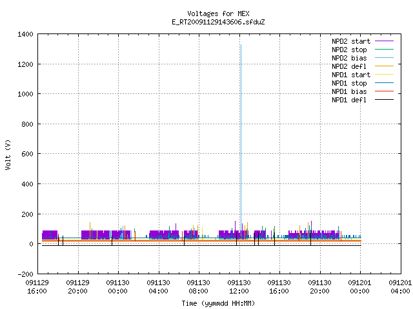Viewport: 413px width, 309px height.
Task: Click the orange NPD2 defl legend line
Action: (384, 66)
